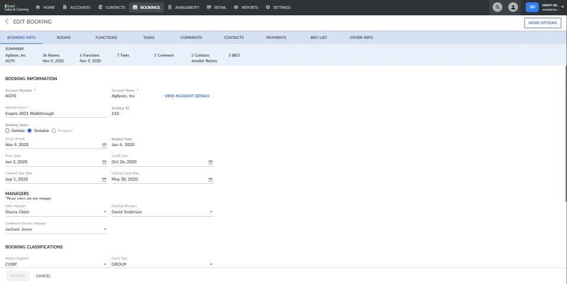Open the Stacey Oden account menu arrow
567x284 pixels.
click(x=562, y=7)
